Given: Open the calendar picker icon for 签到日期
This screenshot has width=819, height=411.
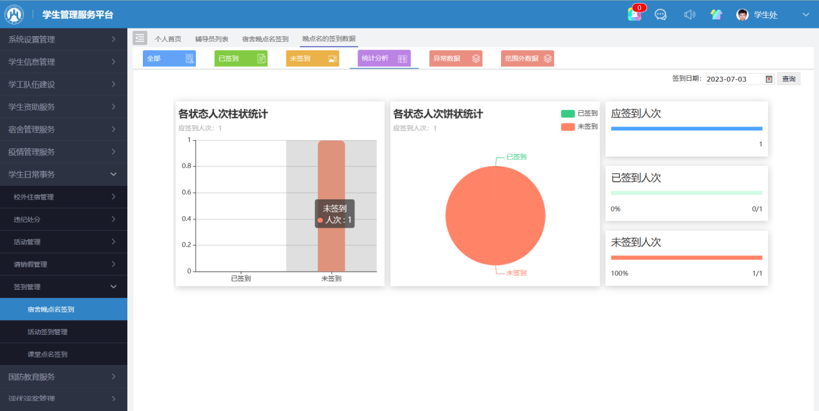Looking at the screenshot, I should (769, 79).
